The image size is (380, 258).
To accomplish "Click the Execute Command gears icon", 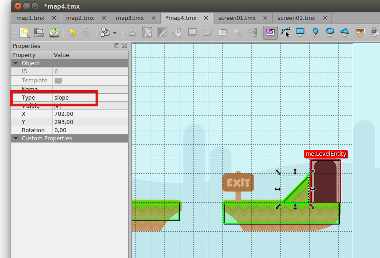I will pos(105,32).
